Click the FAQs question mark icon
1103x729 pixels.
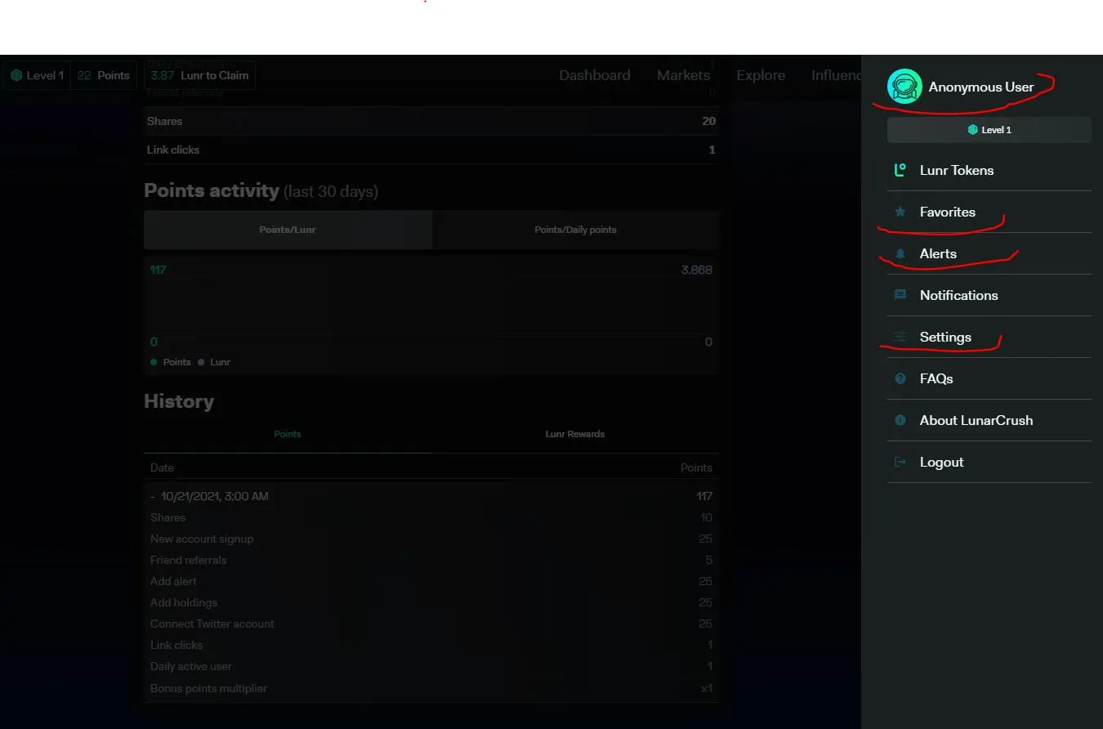pos(900,378)
